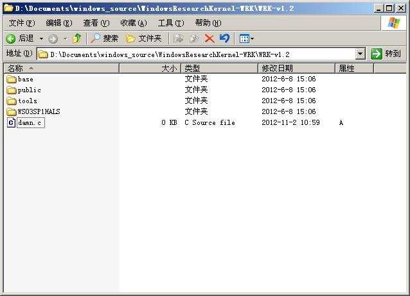Image resolution: width=410 pixels, height=296 pixels.
Task: Click the Move To toolbar icon
Action: [179, 38]
